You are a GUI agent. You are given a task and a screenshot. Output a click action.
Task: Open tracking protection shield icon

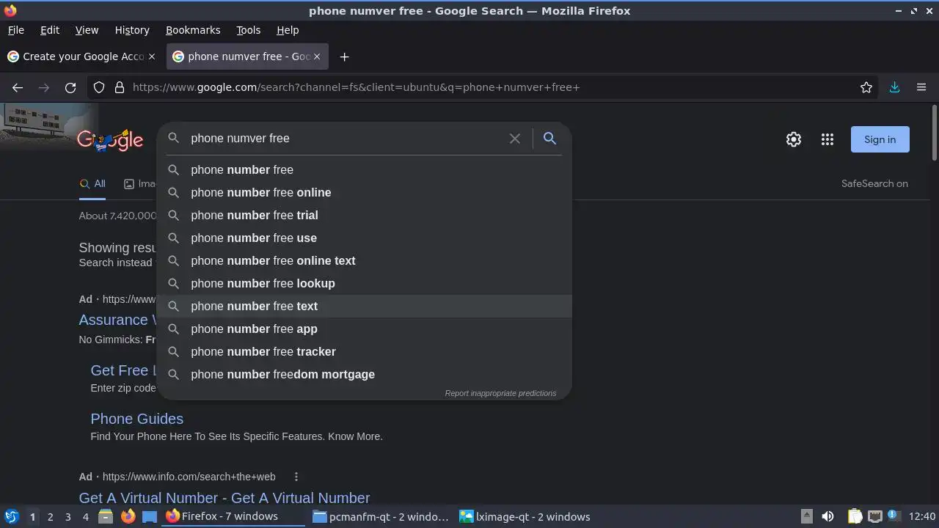coord(99,87)
